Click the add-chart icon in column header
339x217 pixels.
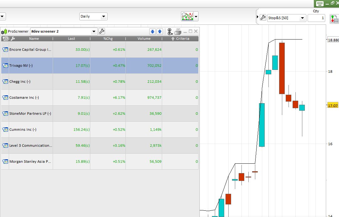point(5,39)
